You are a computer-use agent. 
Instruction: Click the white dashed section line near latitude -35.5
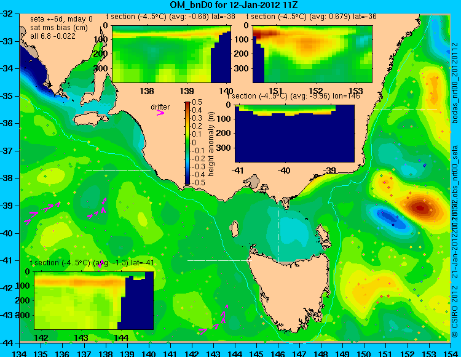(405, 110)
